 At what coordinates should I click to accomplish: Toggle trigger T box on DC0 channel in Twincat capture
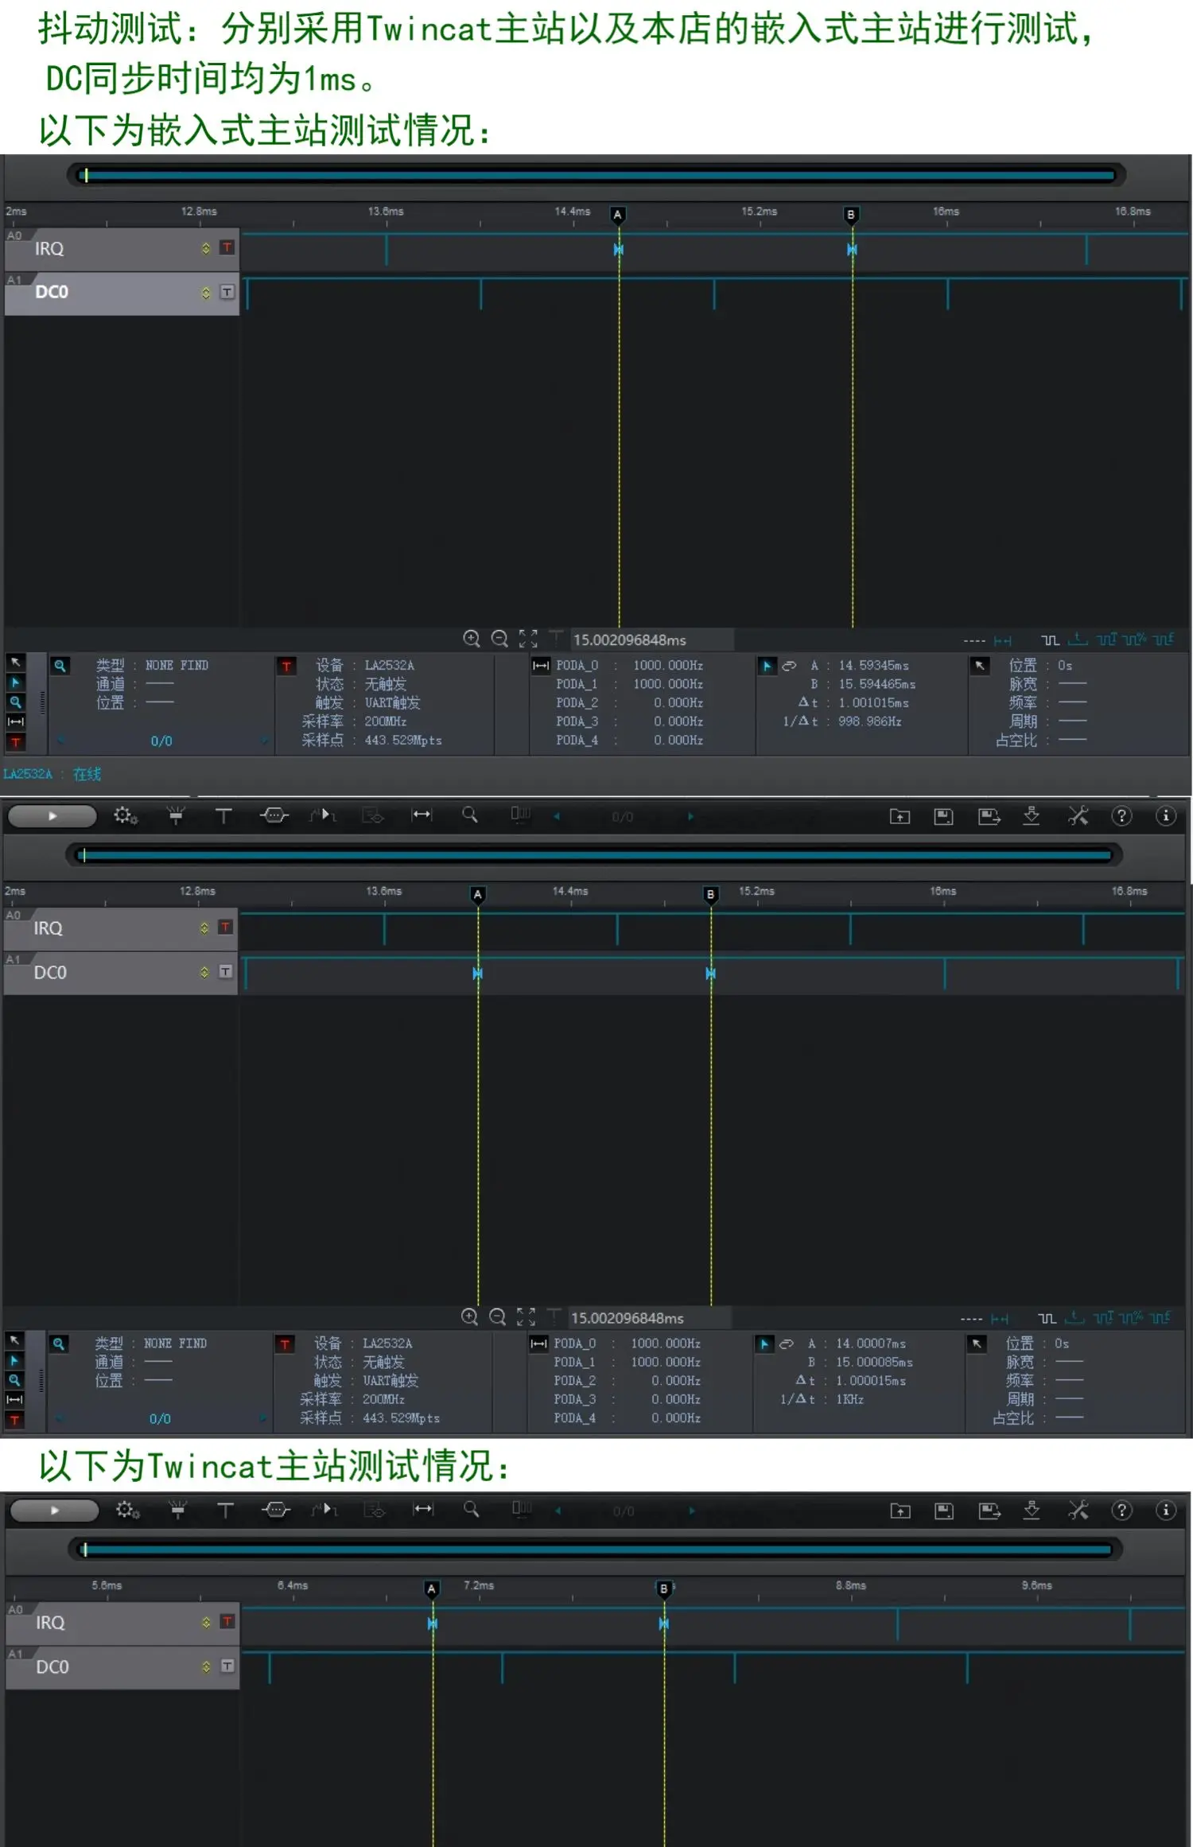[x=227, y=1666]
